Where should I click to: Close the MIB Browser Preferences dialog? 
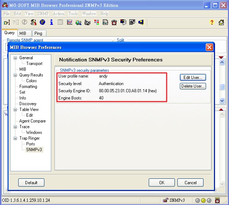(x=209, y=47)
